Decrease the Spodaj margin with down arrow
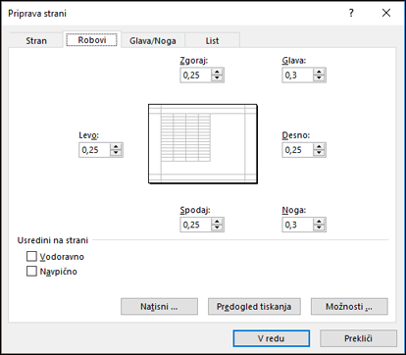The image size is (406, 355). tap(217, 228)
